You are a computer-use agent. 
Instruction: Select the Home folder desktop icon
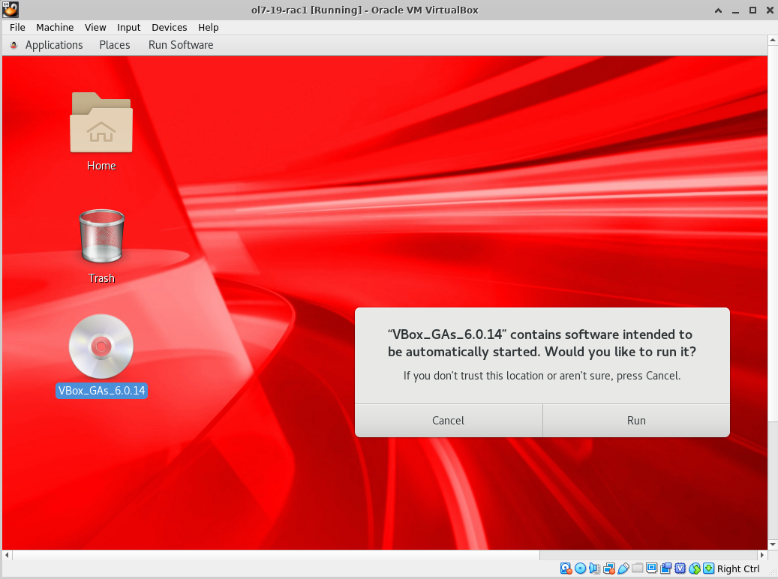coord(101,122)
